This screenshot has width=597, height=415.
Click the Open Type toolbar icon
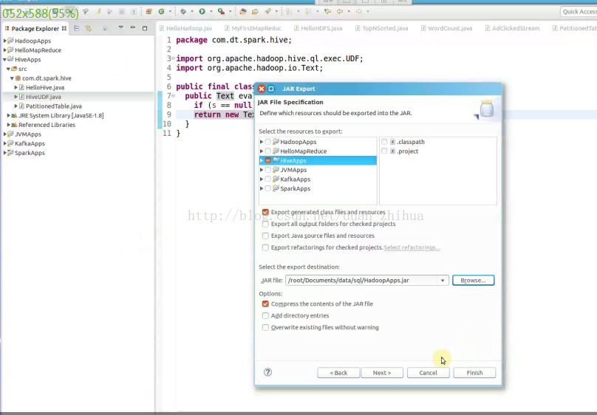click(x=243, y=11)
